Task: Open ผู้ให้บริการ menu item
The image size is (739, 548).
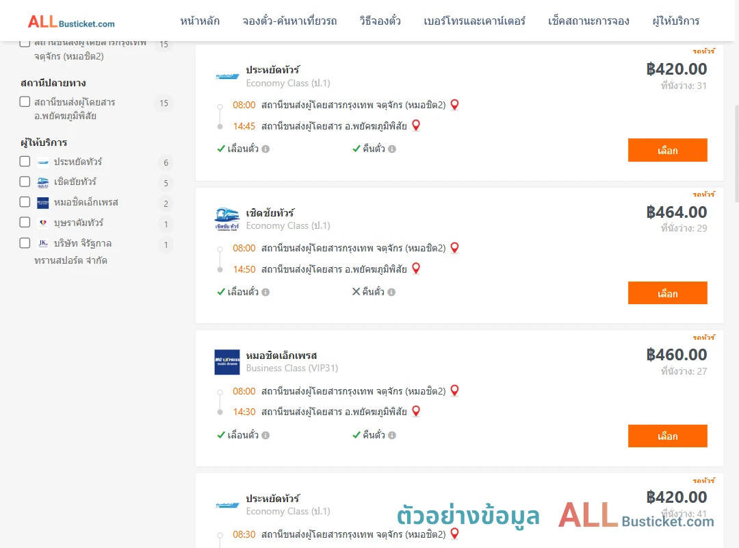Action: [x=676, y=21]
